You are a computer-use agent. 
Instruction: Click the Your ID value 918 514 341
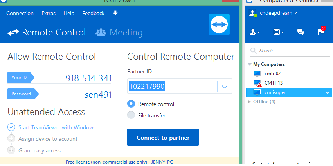(x=88, y=78)
